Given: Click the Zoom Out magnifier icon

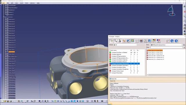Looking at the screenshot, I should click(x=66, y=101).
